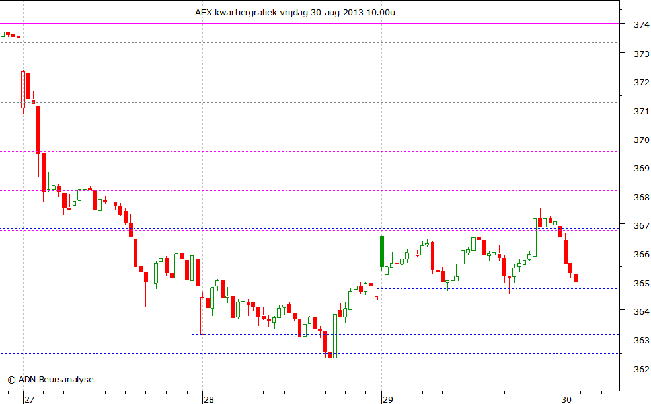This screenshot has width=651, height=404.
Task: Click the 368 price axis label
Action: click(x=642, y=197)
